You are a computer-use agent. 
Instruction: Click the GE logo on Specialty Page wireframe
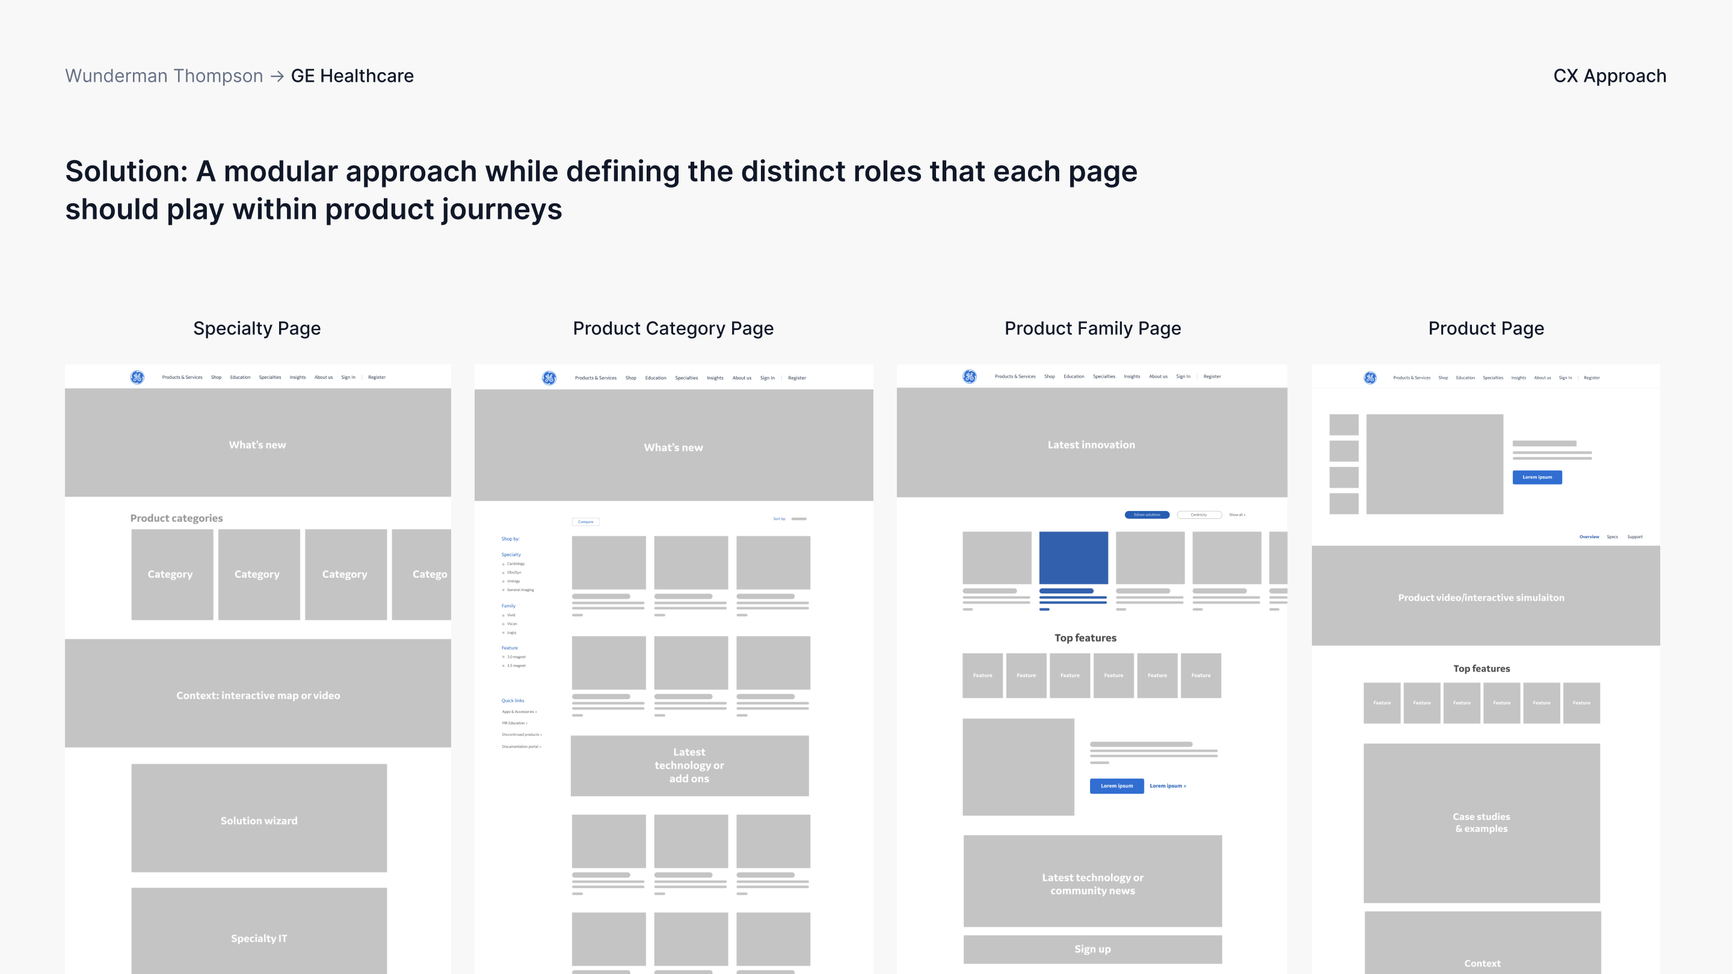tap(137, 378)
